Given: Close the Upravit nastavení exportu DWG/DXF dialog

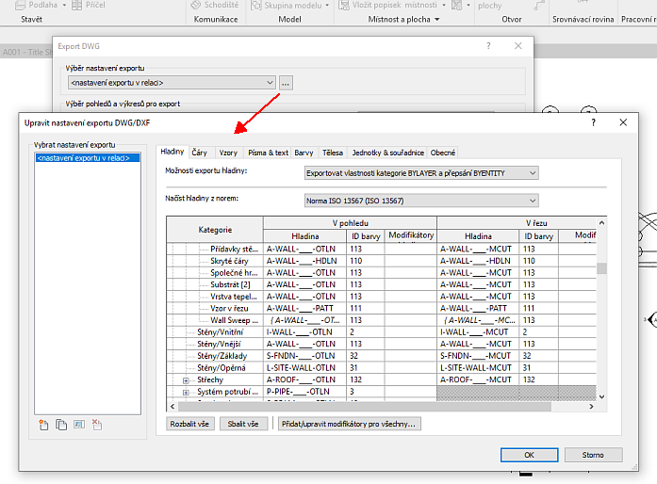Looking at the screenshot, I should click(x=623, y=122).
